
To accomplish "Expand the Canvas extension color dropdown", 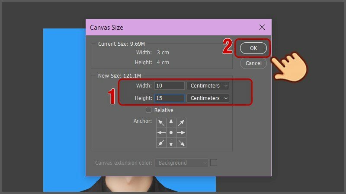I will [182, 163].
